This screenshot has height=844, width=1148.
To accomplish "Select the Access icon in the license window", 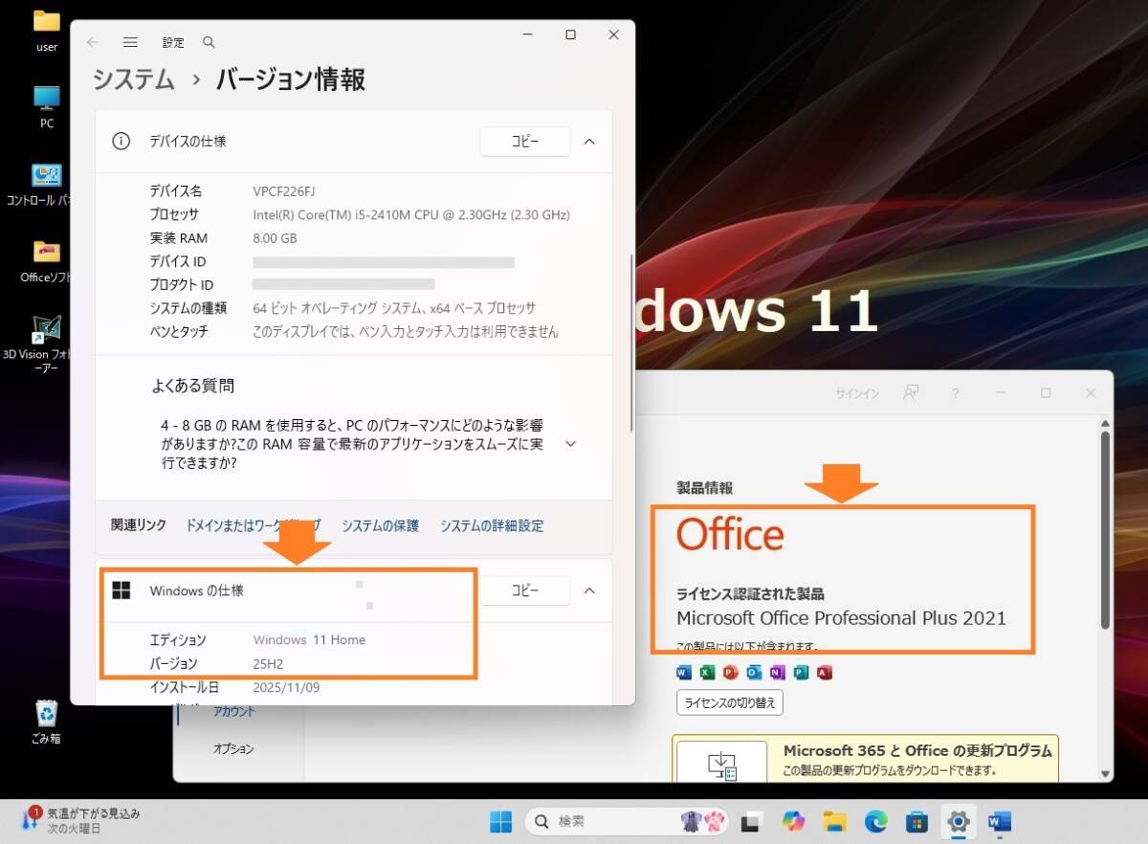I will 825,673.
